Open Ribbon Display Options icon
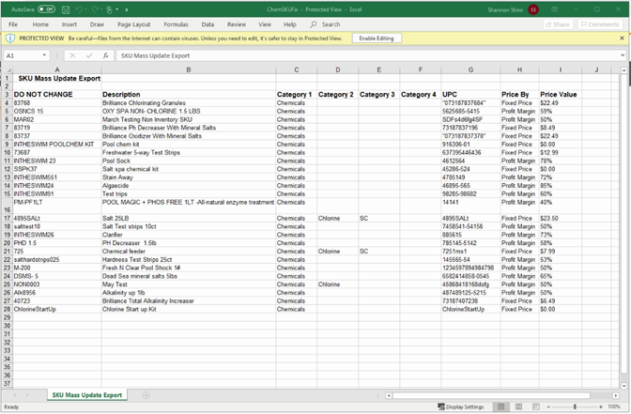 coord(555,9)
